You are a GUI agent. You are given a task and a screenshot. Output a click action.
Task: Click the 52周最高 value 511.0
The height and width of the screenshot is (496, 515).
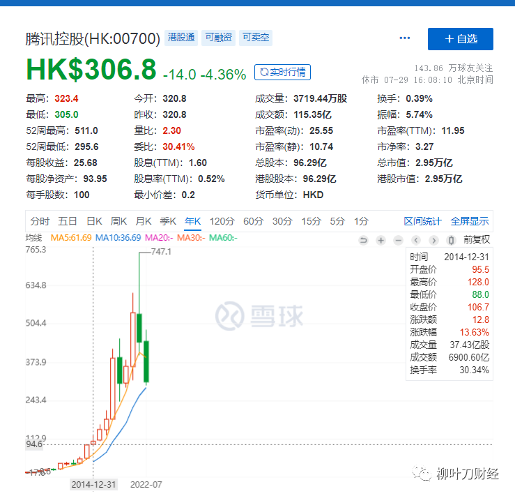click(86, 131)
